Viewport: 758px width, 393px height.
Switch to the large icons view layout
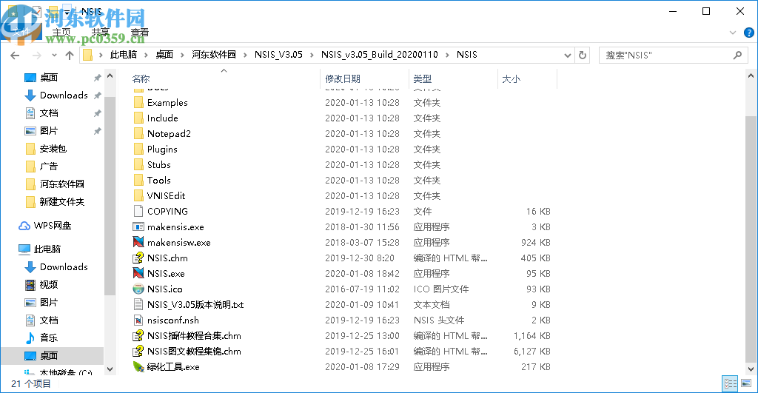pyautogui.click(x=746, y=383)
